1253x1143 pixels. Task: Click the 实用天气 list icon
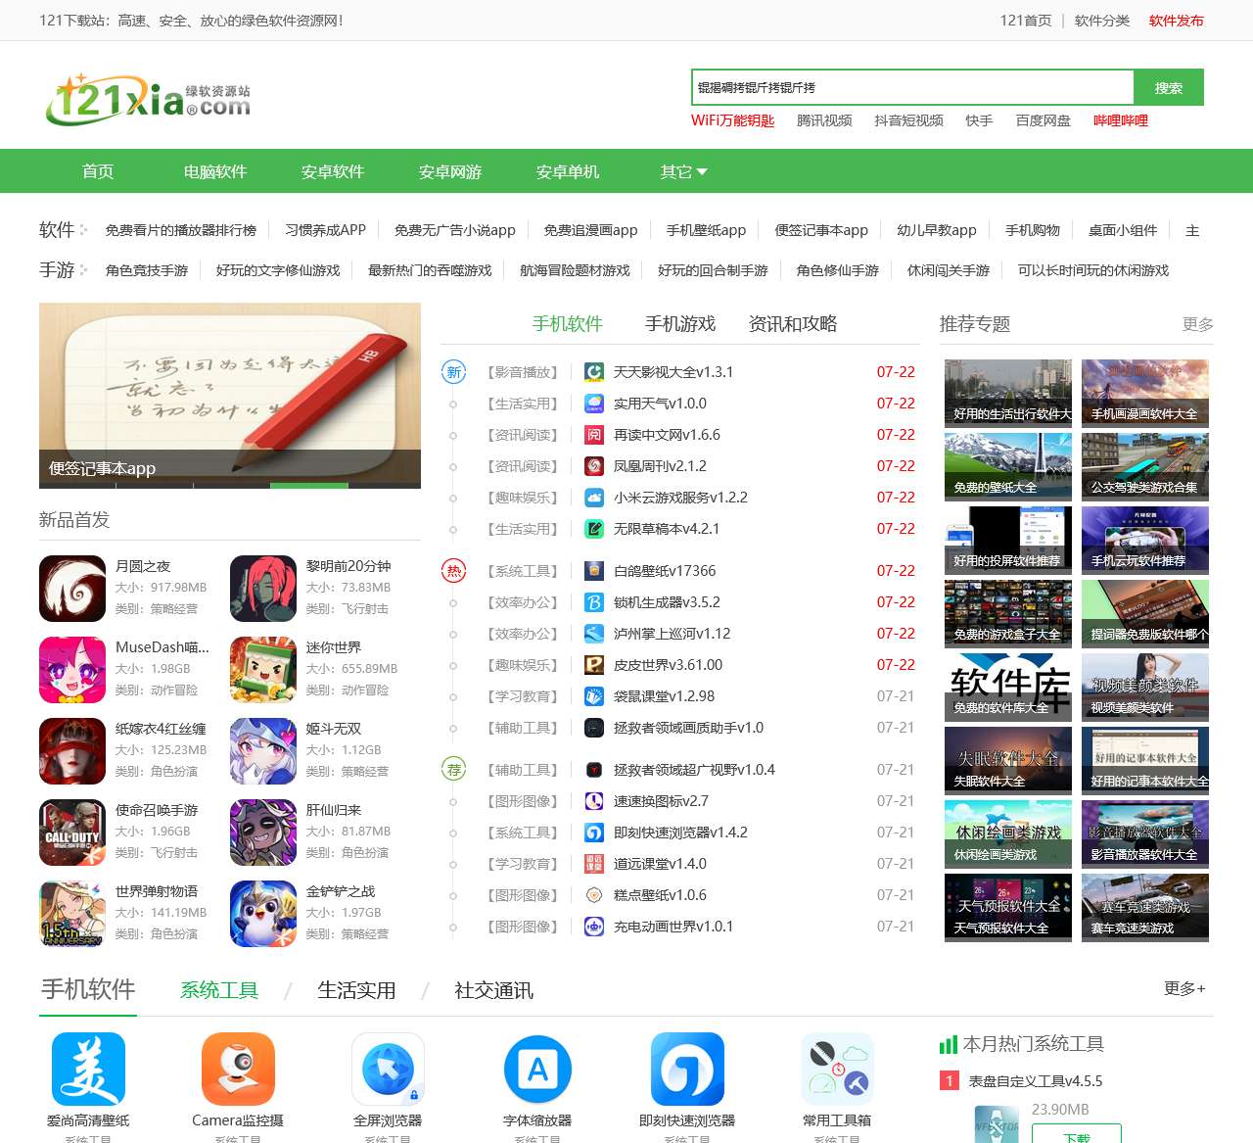point(594,404)
